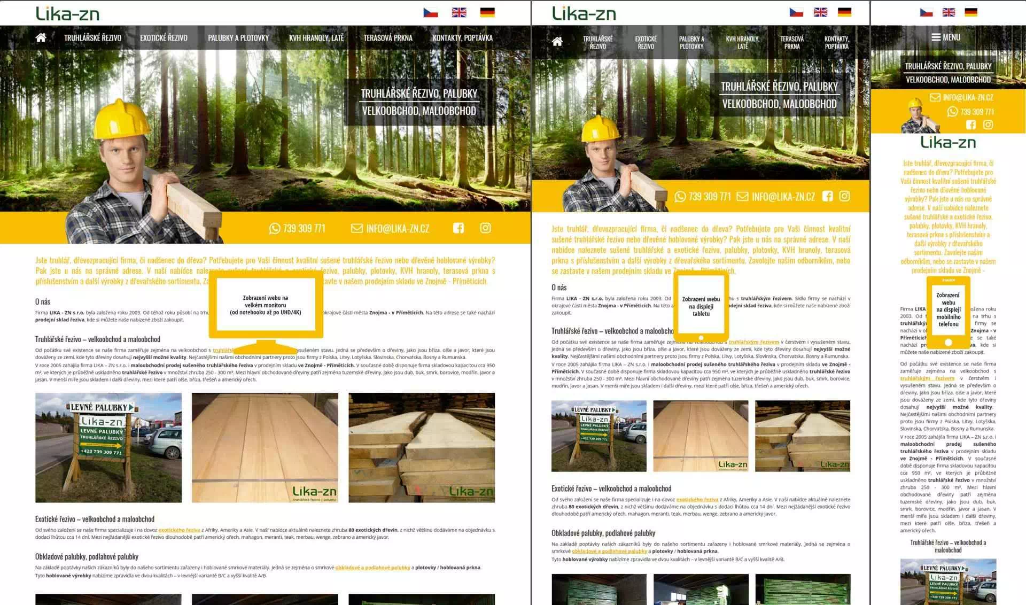Open Truhlářské řezivo in the tablet menu
Viewport: 1026px width, 605px height.
(598, 42)
